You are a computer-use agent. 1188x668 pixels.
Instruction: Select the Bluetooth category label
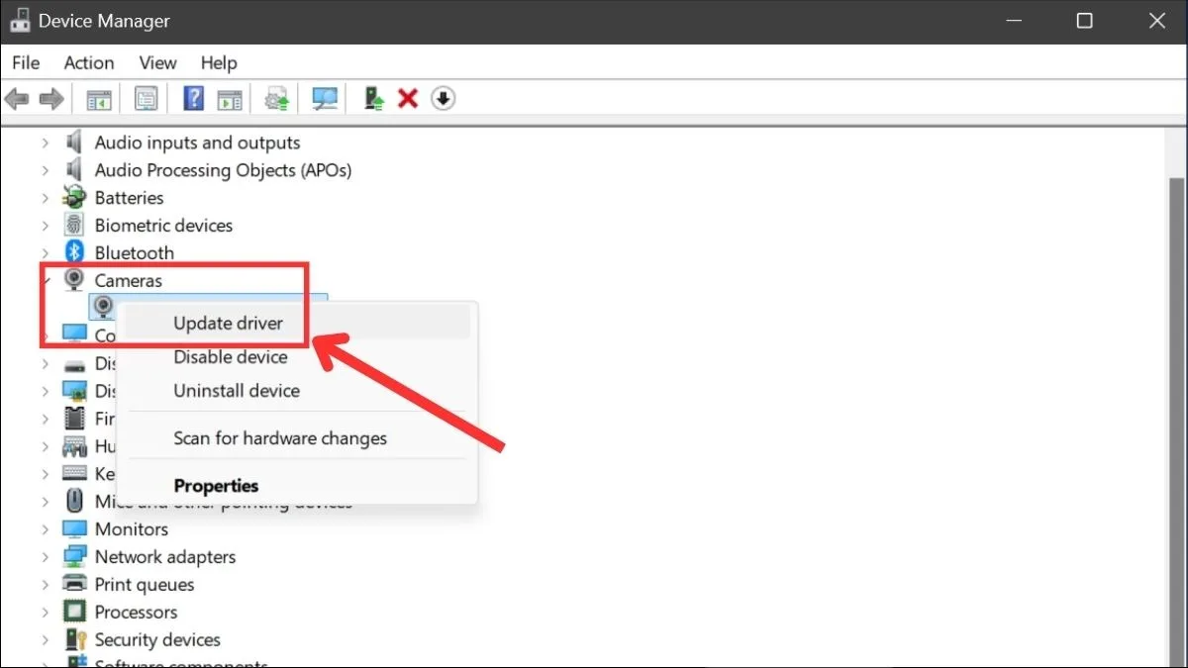pyautogui.click(x=134, y=253)
